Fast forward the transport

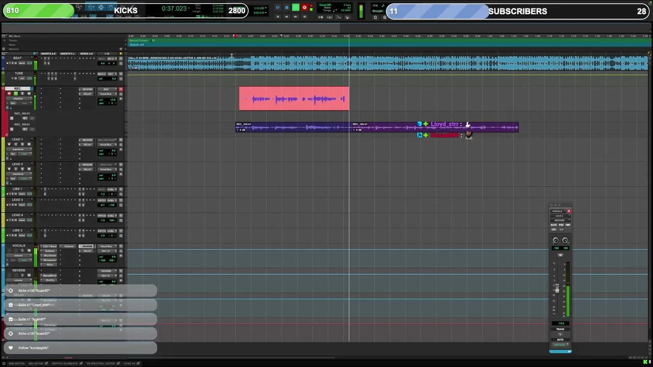click(295, 17)
